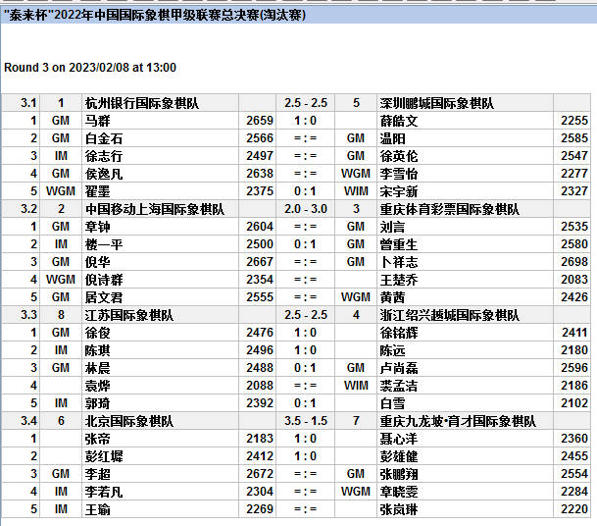Click player name 楼一平

click(104, 244)
